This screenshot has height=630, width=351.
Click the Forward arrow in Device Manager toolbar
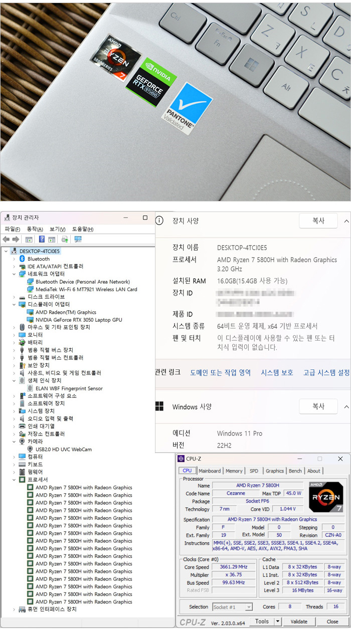click(x=16, y=239)
